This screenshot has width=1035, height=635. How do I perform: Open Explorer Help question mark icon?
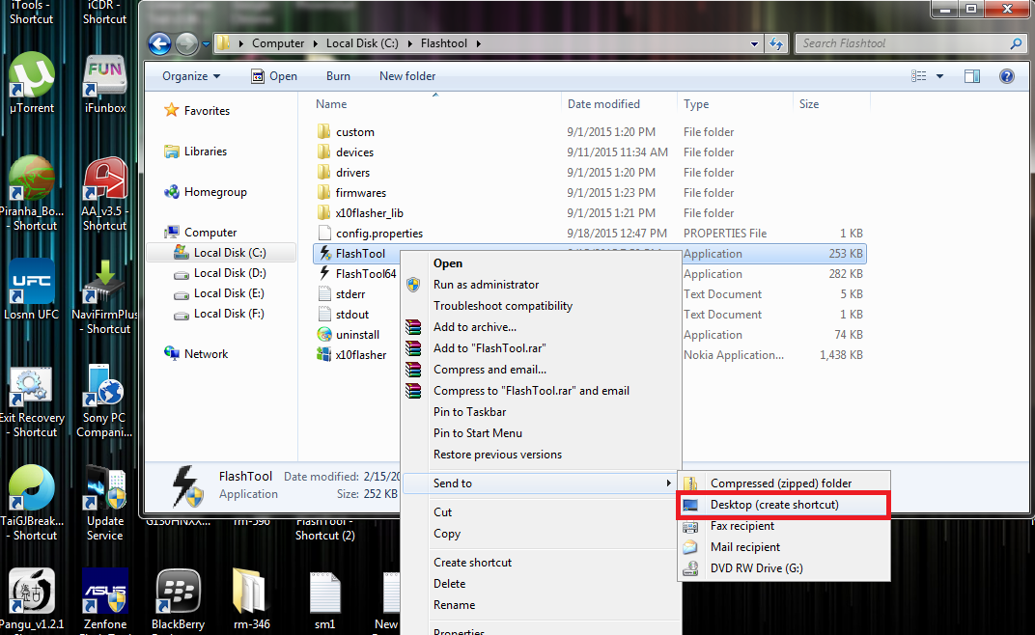1007,76
